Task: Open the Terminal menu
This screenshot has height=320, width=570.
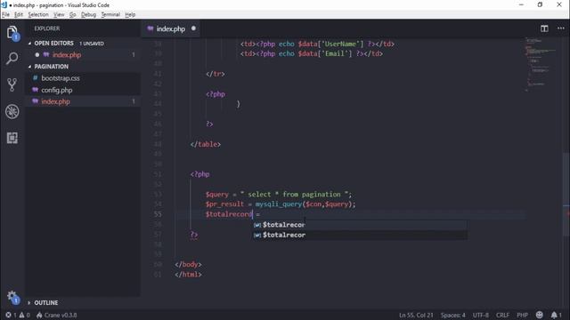Action: (x=110, y=14)
